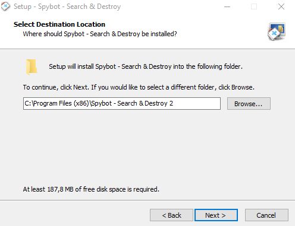Click the Spybot logo in the title bar

tap(5, 7)
